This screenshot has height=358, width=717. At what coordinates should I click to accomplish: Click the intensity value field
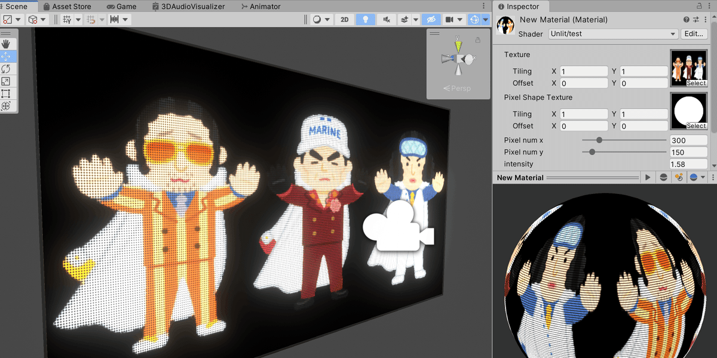(x=688, y=164)
